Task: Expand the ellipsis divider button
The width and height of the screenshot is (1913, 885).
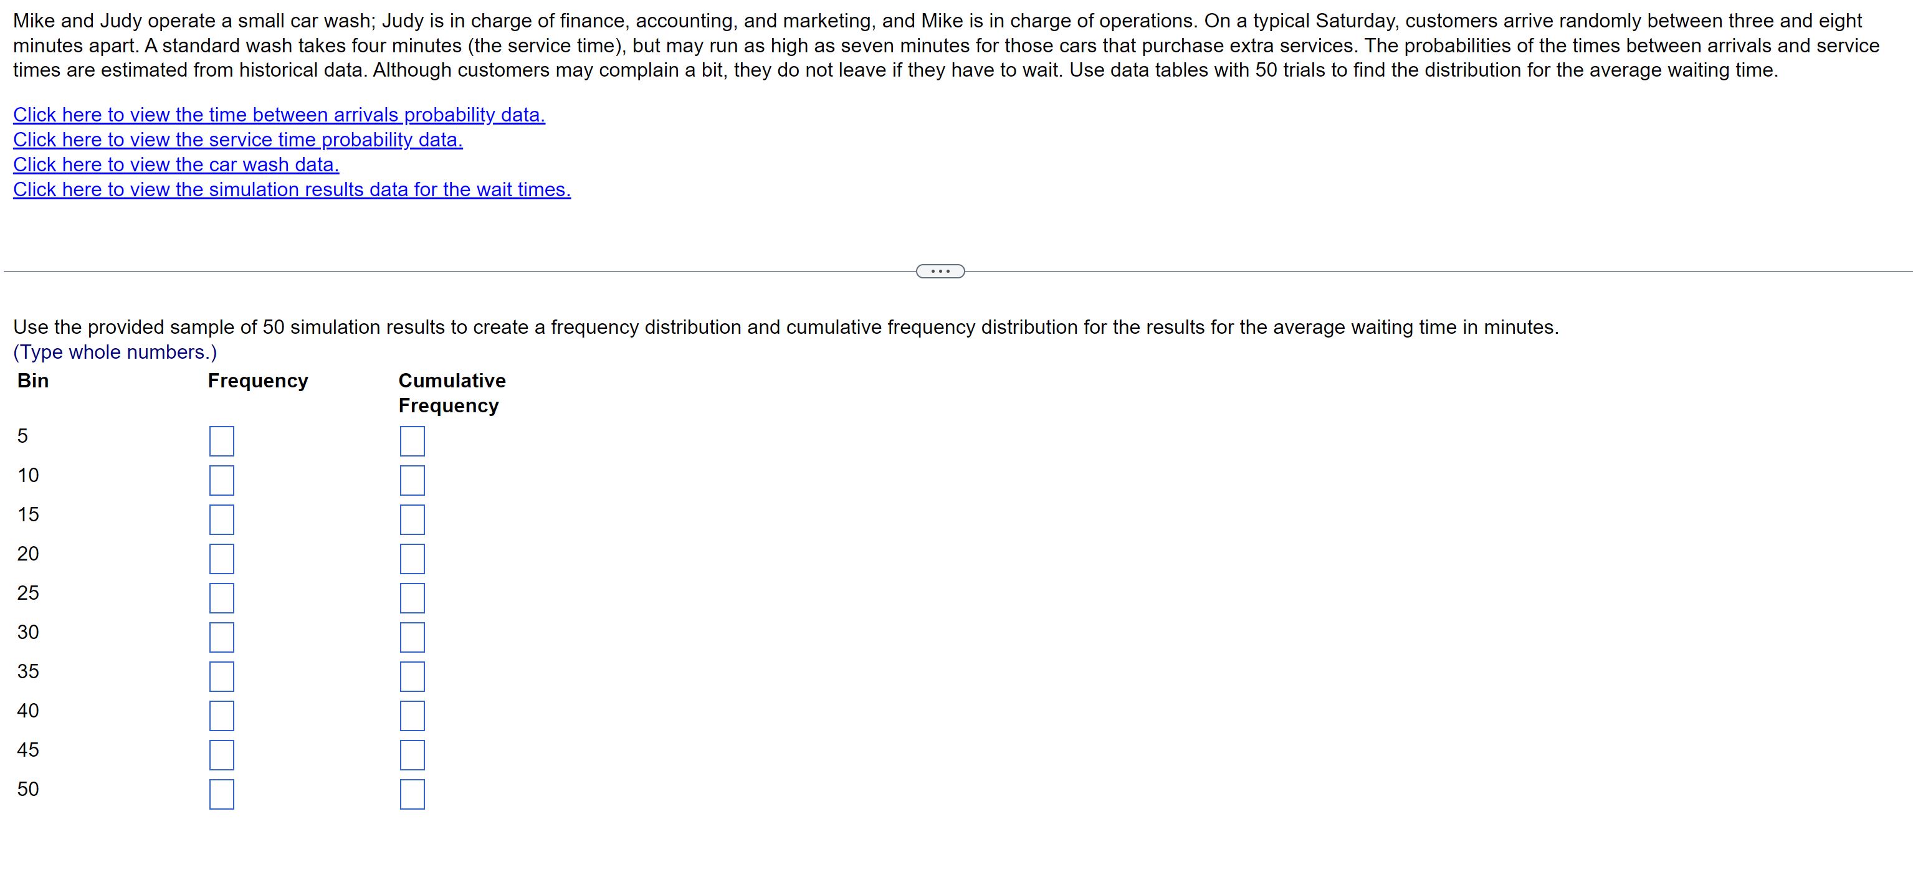Action: 940,272
